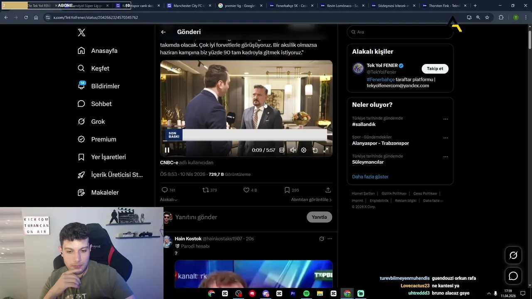Pause the tweet video

click(167, 150)
